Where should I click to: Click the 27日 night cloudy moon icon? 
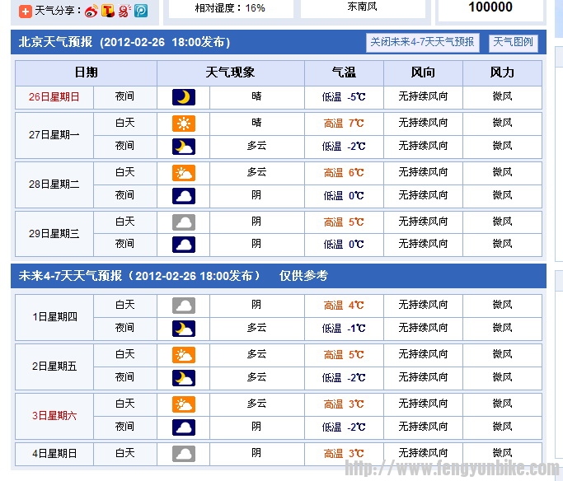(x=184, y=147)
